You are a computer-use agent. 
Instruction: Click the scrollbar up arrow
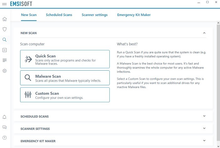pyautogui.click(x=218, y=23)
